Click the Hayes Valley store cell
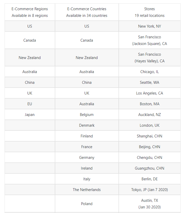Screen dimensions: 185x213 pyautogui.click(x=149, y=58)
